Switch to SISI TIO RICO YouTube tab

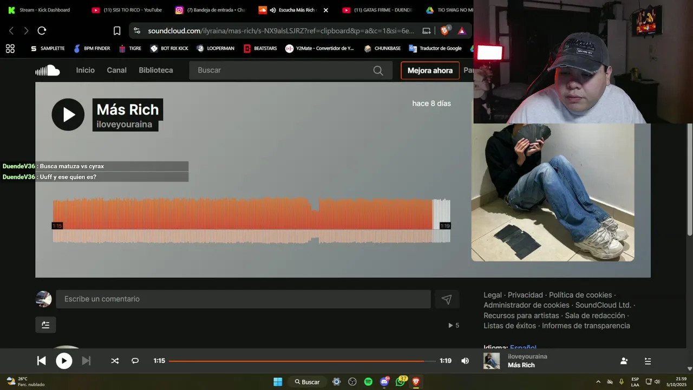128,10
